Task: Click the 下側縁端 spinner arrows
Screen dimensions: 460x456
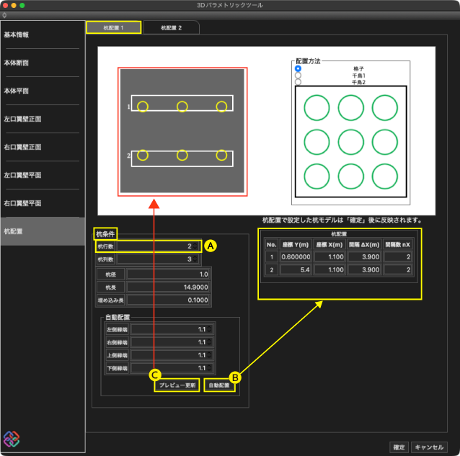Action: (209, 368)
